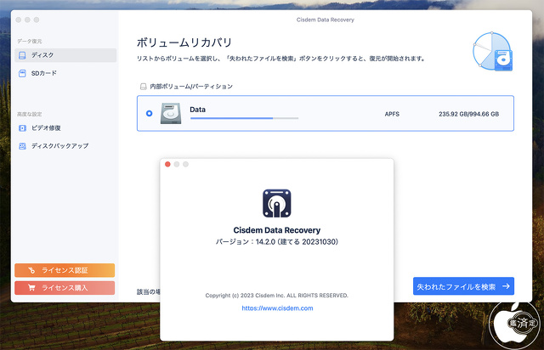Click the 内部ボリューム/パーティション section label
Image resolution: width=544 pixels, height=350 pixels.
coord(191,87)
